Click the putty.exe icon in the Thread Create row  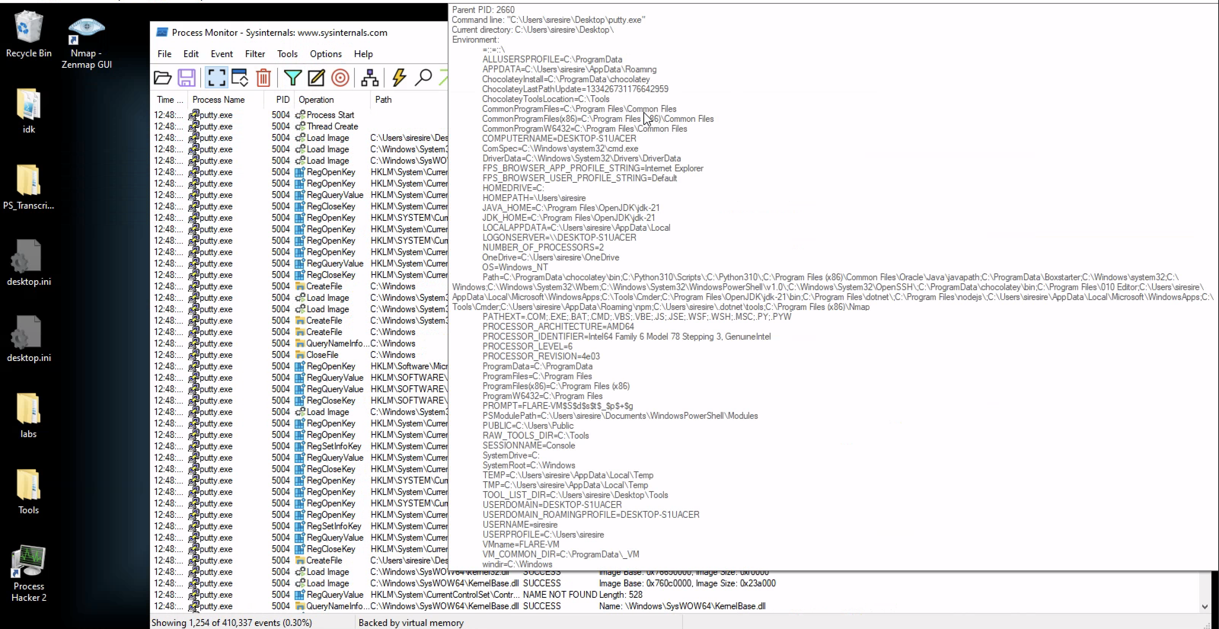pyautogui.click(x=193, y=127)
